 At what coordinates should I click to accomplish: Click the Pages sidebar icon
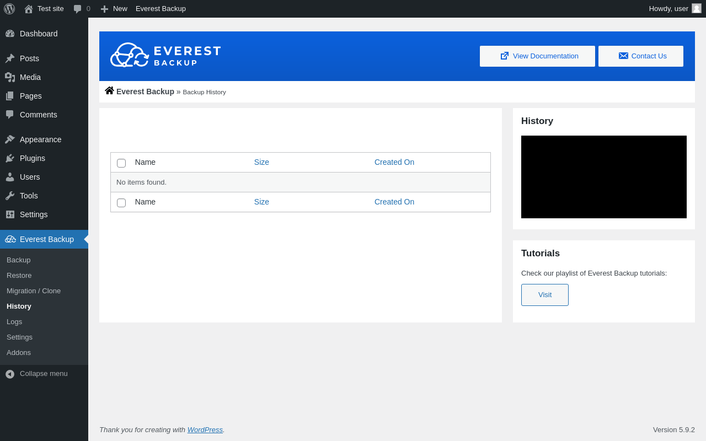[10, 96]
